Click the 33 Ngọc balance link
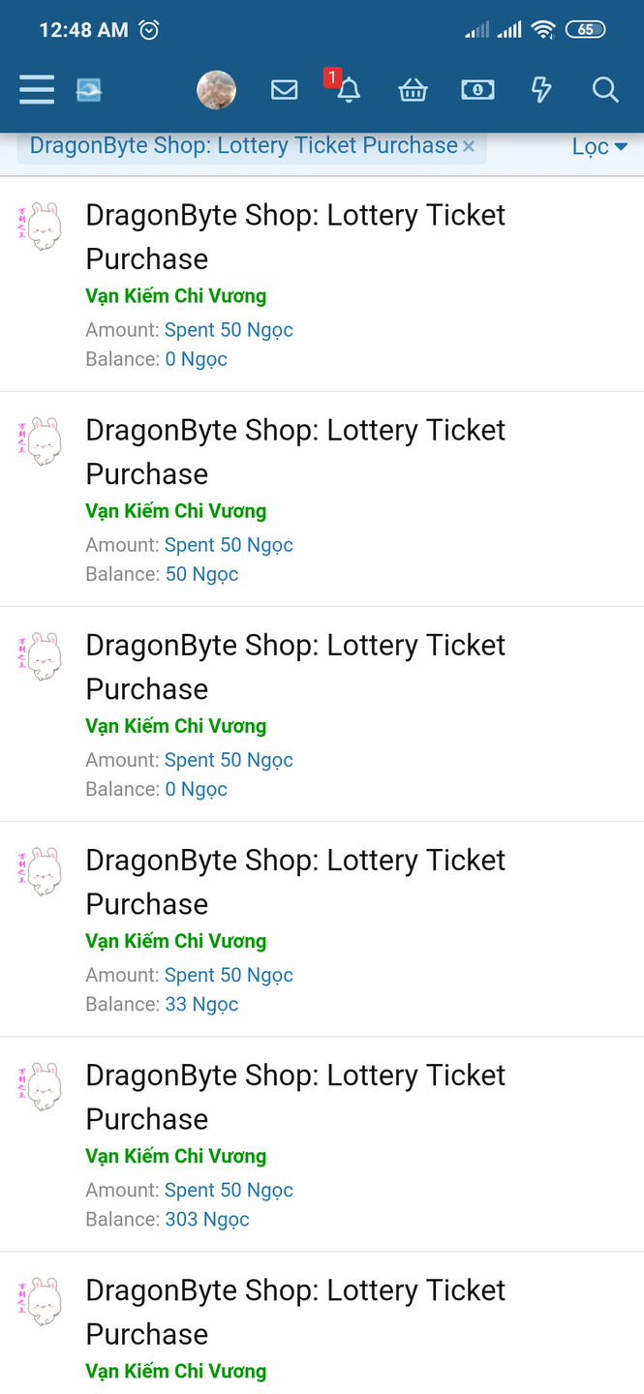The height and width of the screenshot is (1394, 644). (201, 1004)
